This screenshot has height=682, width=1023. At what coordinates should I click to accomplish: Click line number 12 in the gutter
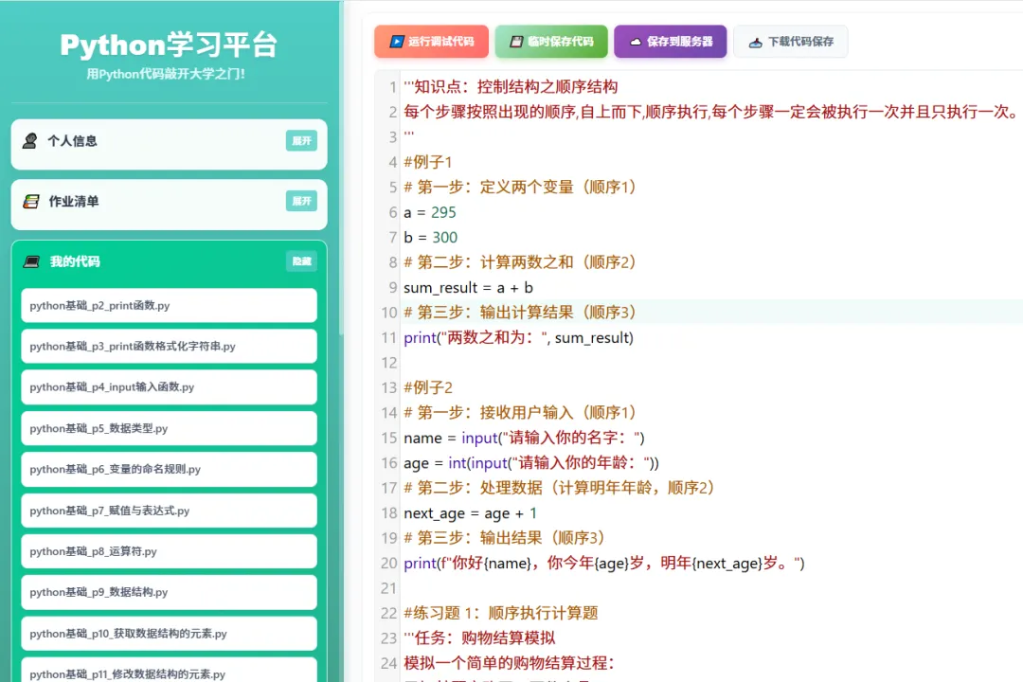389,363
